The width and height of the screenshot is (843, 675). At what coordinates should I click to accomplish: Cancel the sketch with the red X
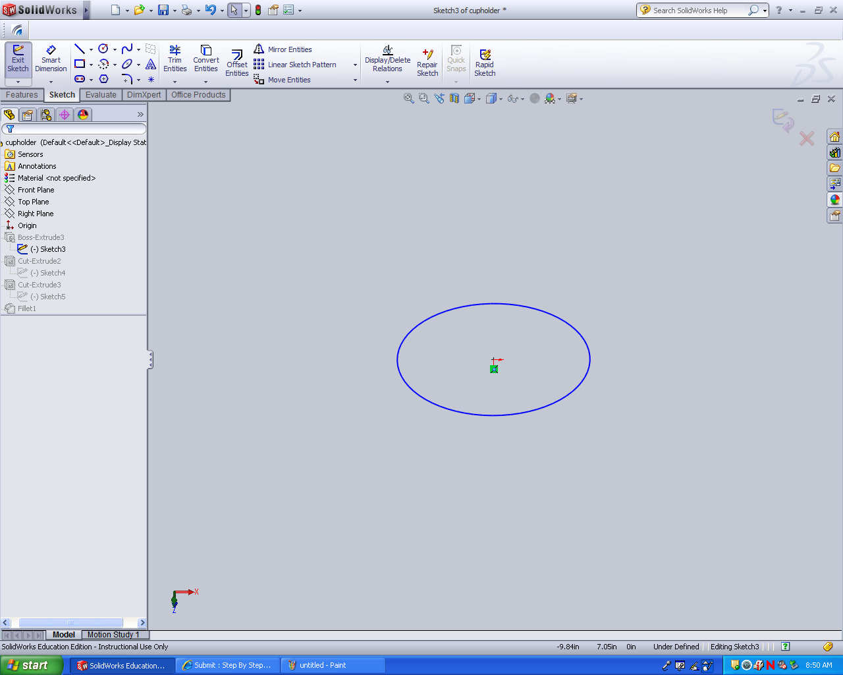tap(807, 138)
